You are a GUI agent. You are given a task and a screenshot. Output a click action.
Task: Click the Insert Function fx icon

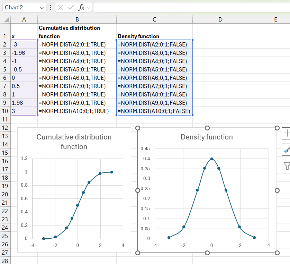[81, 7]
